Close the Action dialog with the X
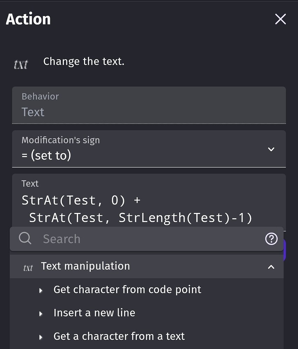The image size is (298, 349). click(x=280, y=19)
